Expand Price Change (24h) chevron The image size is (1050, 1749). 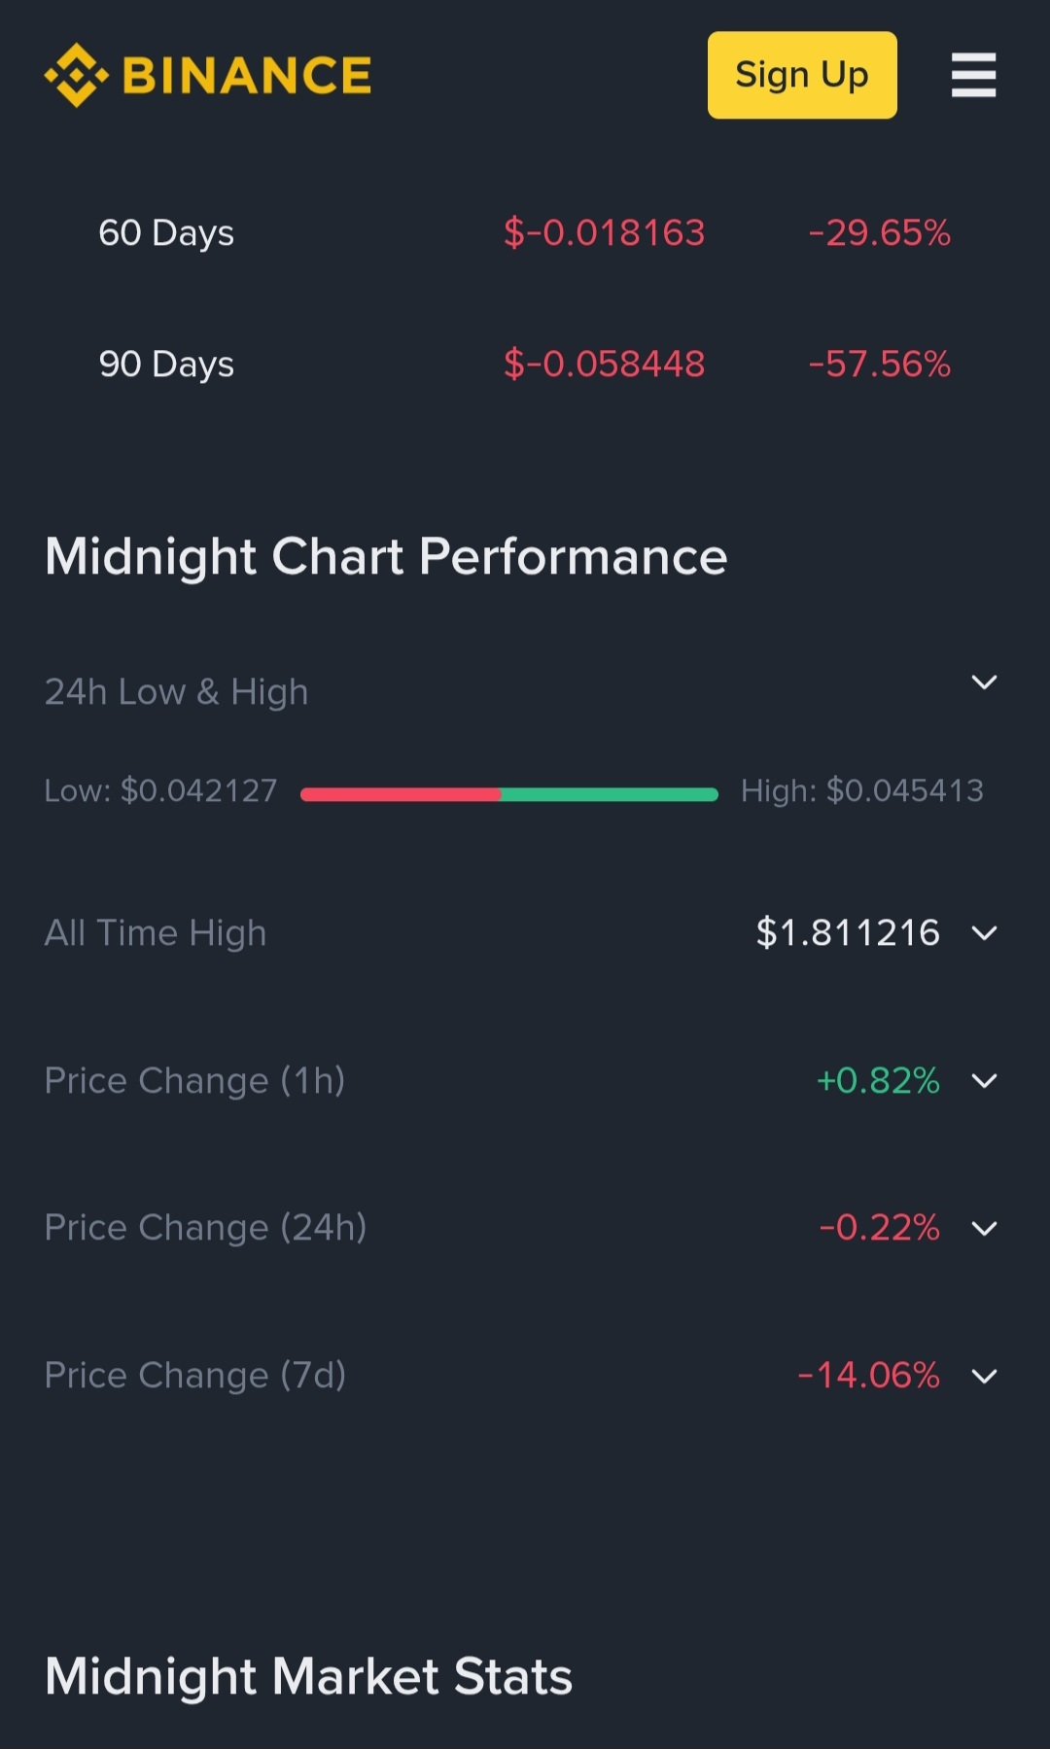coord(984,1229)
